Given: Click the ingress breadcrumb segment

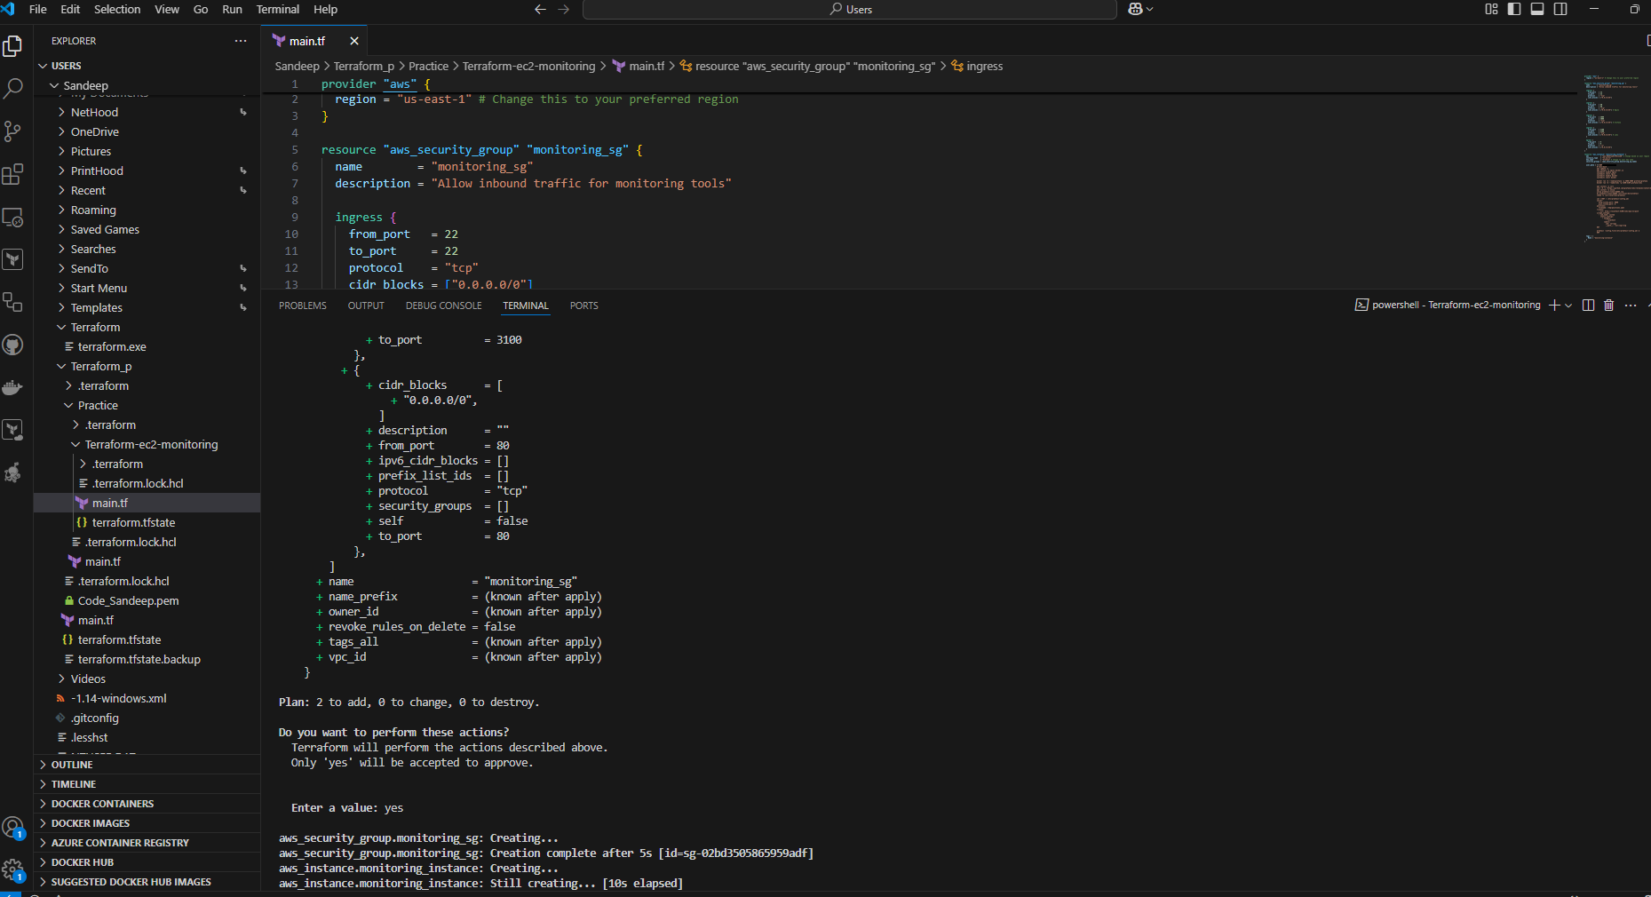Looking at the screenshot, I should 977,67.
